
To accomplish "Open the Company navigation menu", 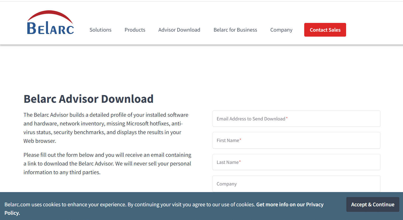I will 281,30.
